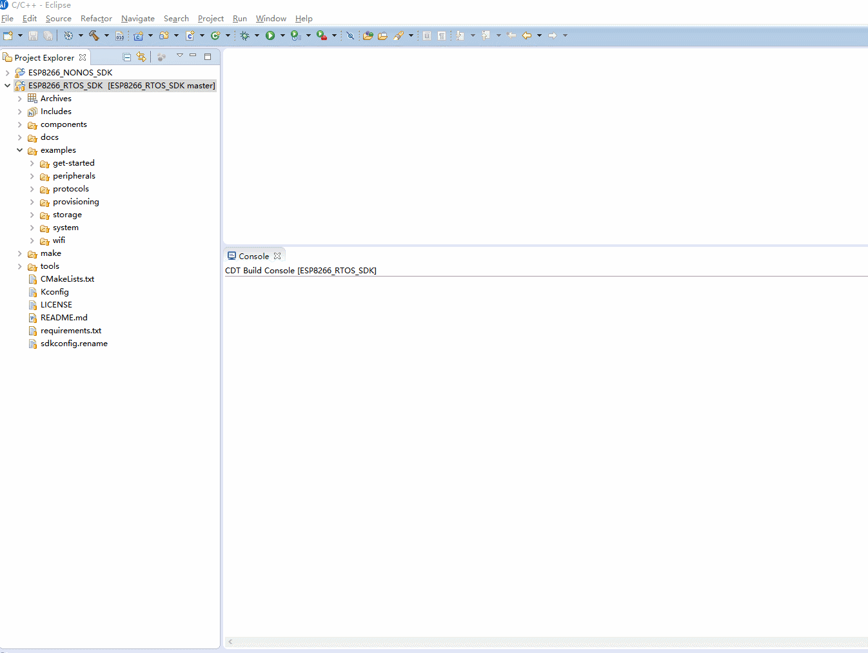This screenshot has width=868, height=653.
Task: Toggle Link with Editor in Project Explorer
Action: (x=141, y=57)
